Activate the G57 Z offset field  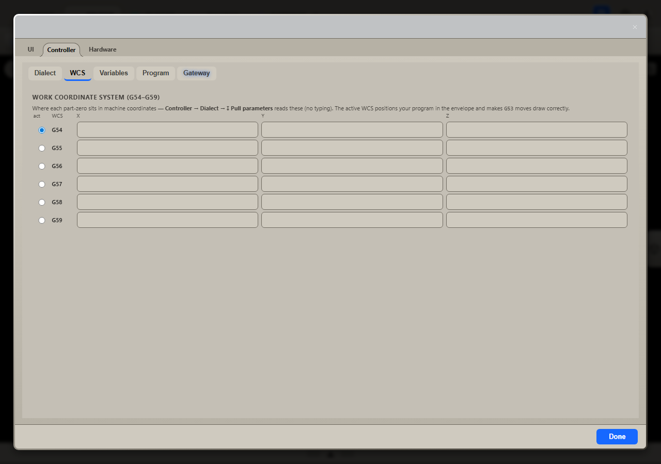pyautogui.click(x=537, y=184)
